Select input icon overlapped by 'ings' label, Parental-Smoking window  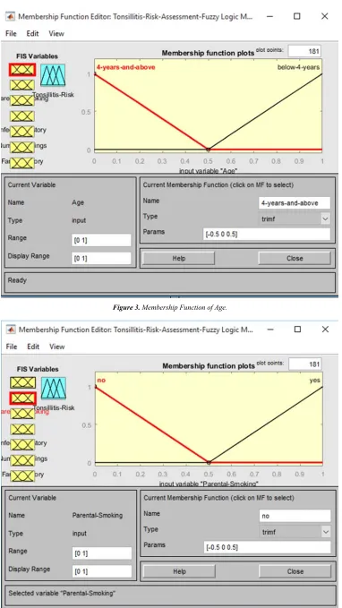[x=23, y=460]
